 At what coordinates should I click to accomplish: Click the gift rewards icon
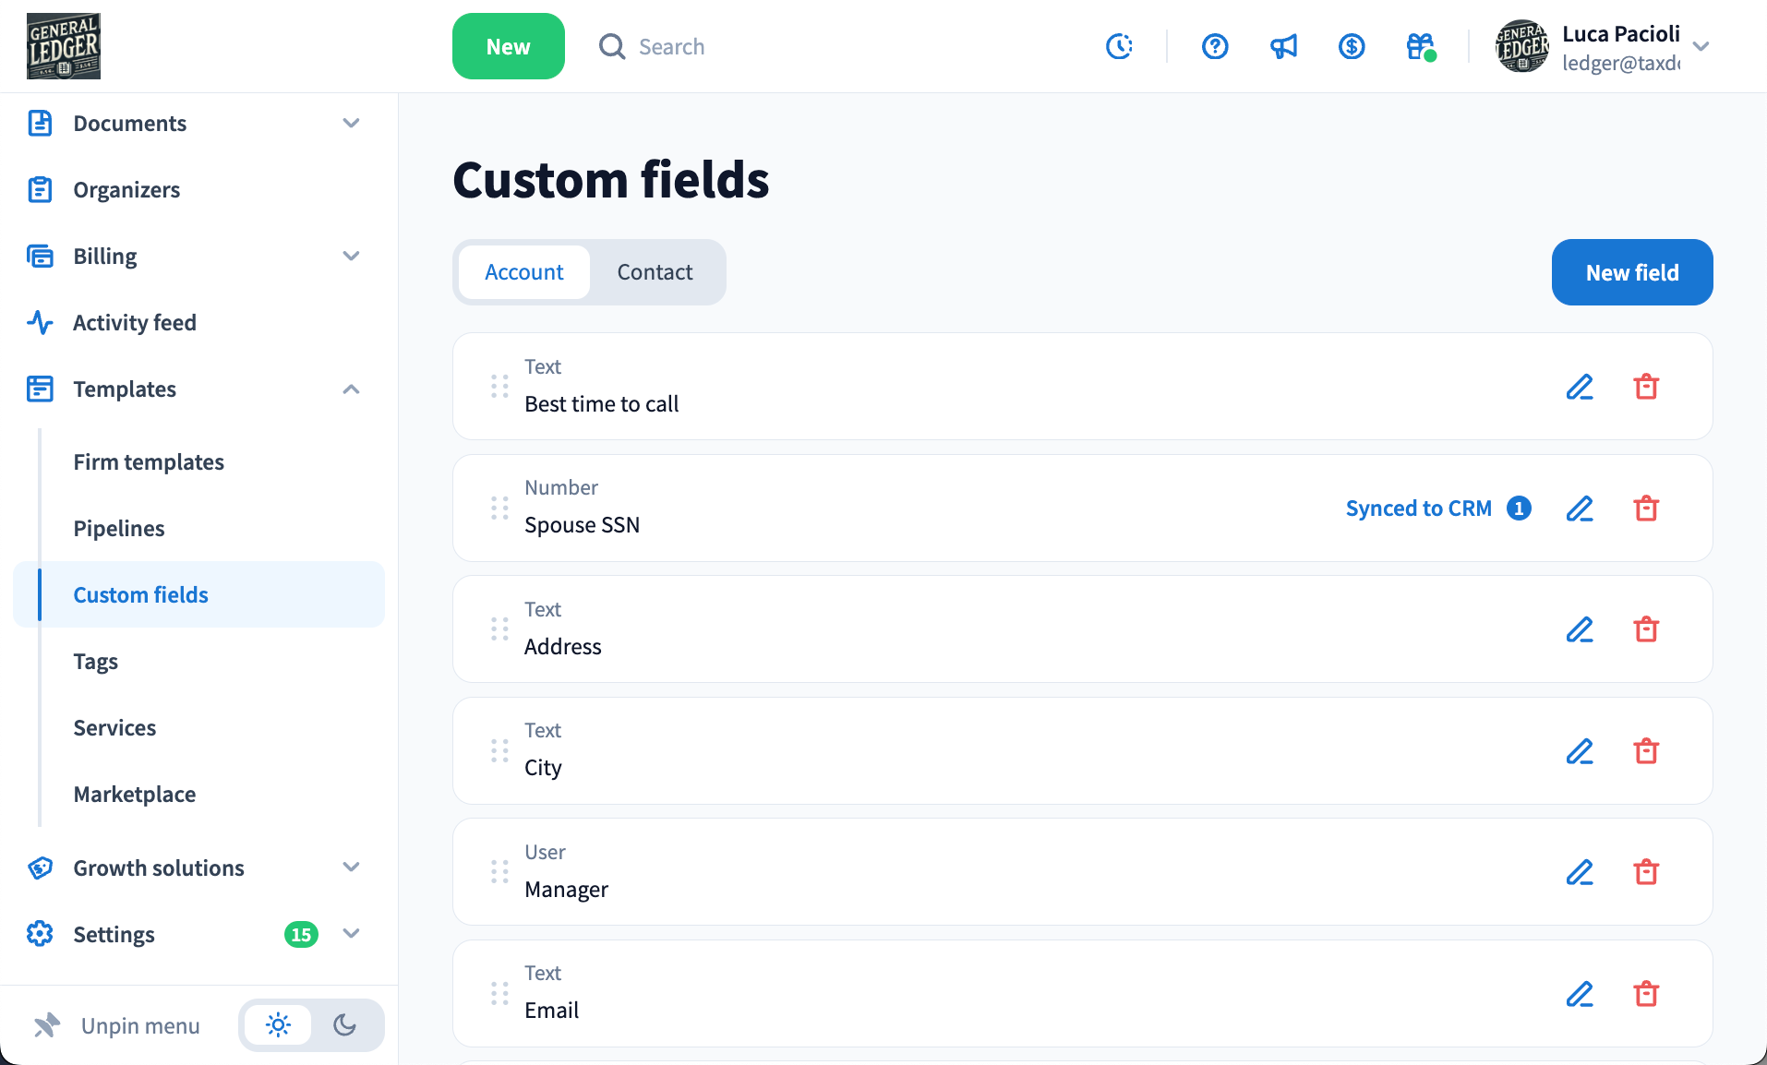tap(1421, 46)
